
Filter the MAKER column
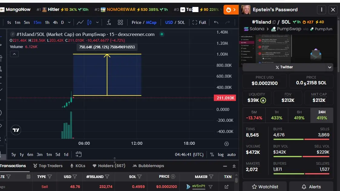click(211, 177)
